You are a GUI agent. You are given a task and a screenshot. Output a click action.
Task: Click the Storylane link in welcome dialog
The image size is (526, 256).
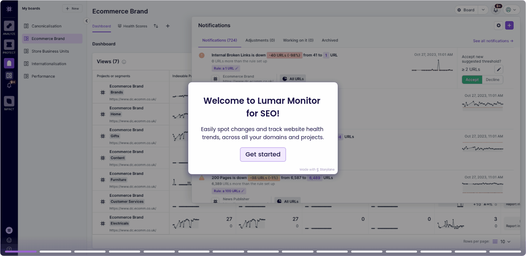coord(325,170)
